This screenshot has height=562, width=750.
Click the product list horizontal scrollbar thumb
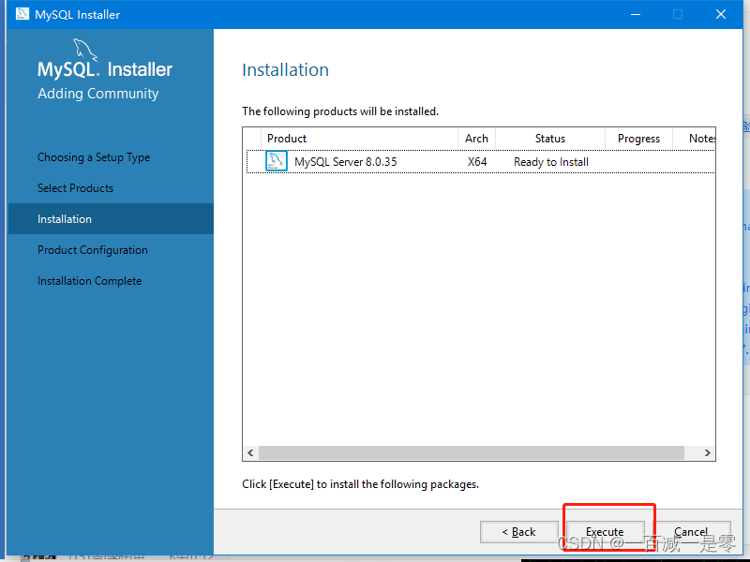click(472, 452)
